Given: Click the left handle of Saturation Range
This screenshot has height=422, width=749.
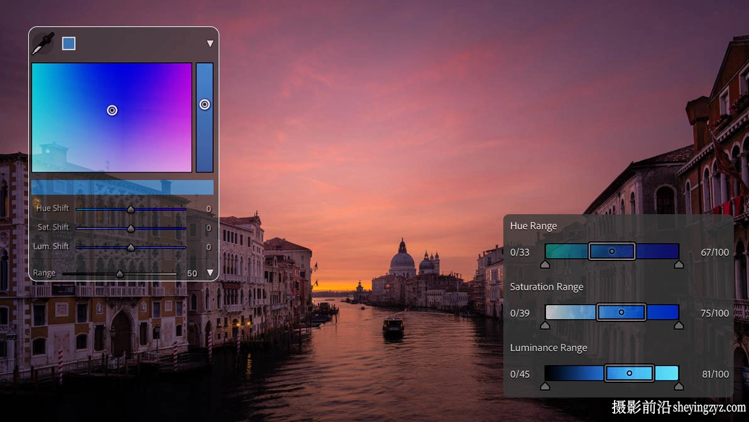Looking at the screenshot, I should click(x=545, y=325).
